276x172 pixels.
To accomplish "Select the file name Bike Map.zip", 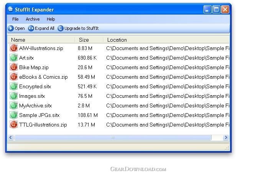I will pos(34,67).
